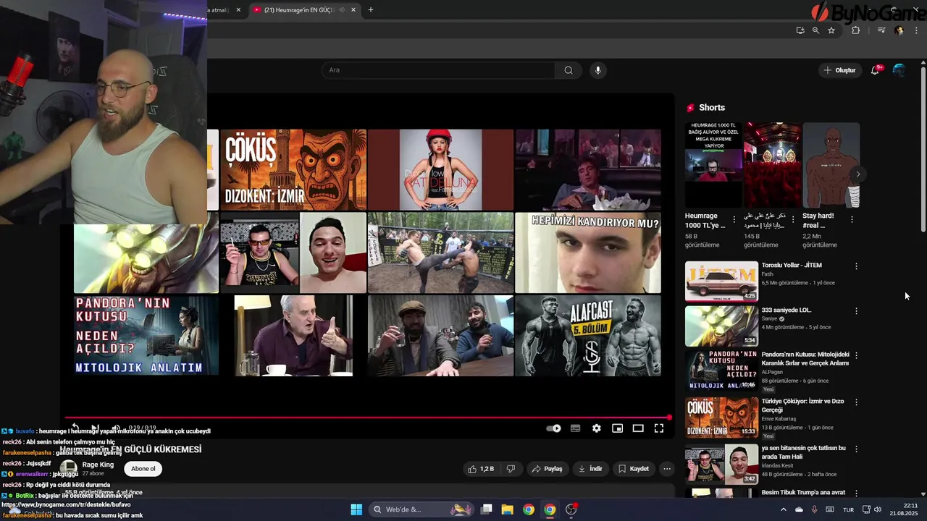Open Toroslu Yollar - JİTEM video title
The width and height of the screenshot is (927, 521).
tap(792, 266)
